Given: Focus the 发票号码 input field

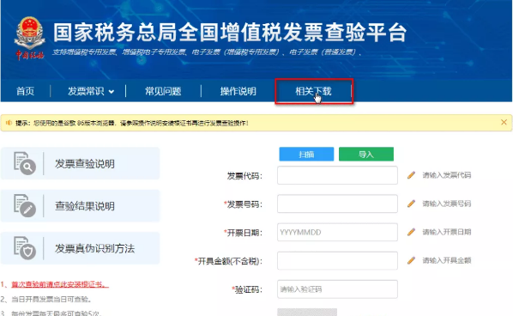Looking at the screenshot, I should [x=337, y=204].
